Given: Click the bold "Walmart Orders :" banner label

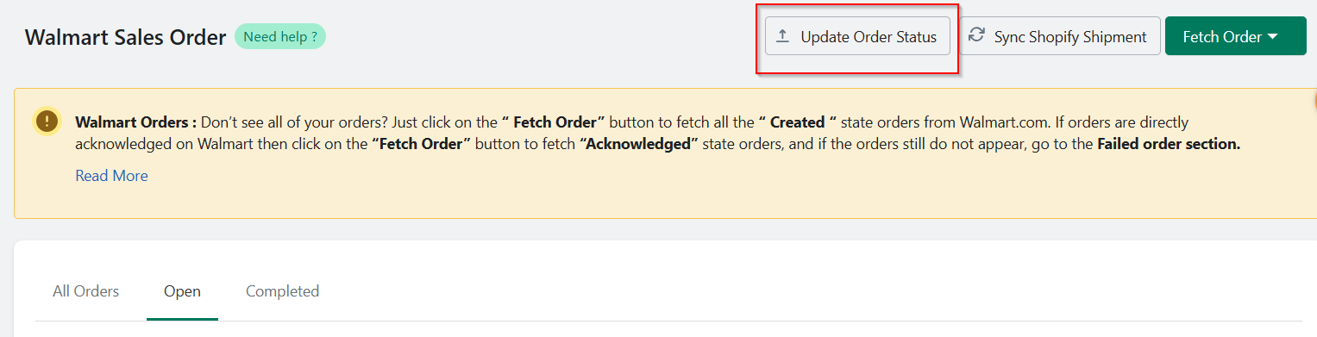Looking at the screenshot, I should [x=136, y=122].
